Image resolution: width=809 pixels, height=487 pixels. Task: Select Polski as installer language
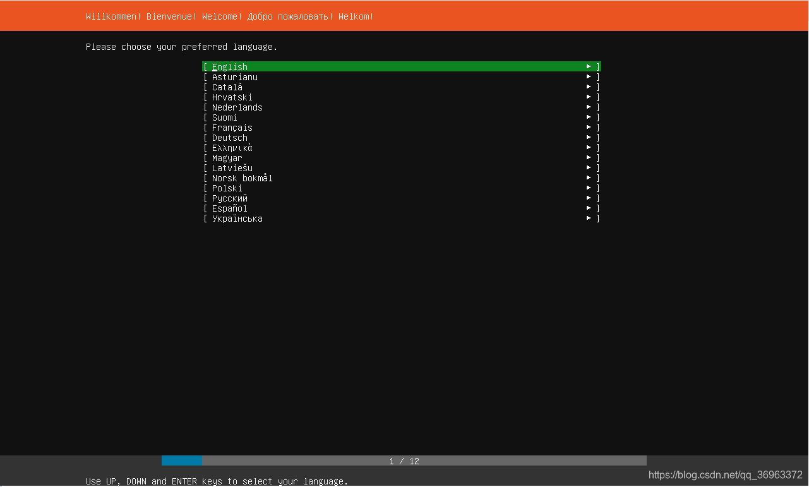(x=402, y=188)
